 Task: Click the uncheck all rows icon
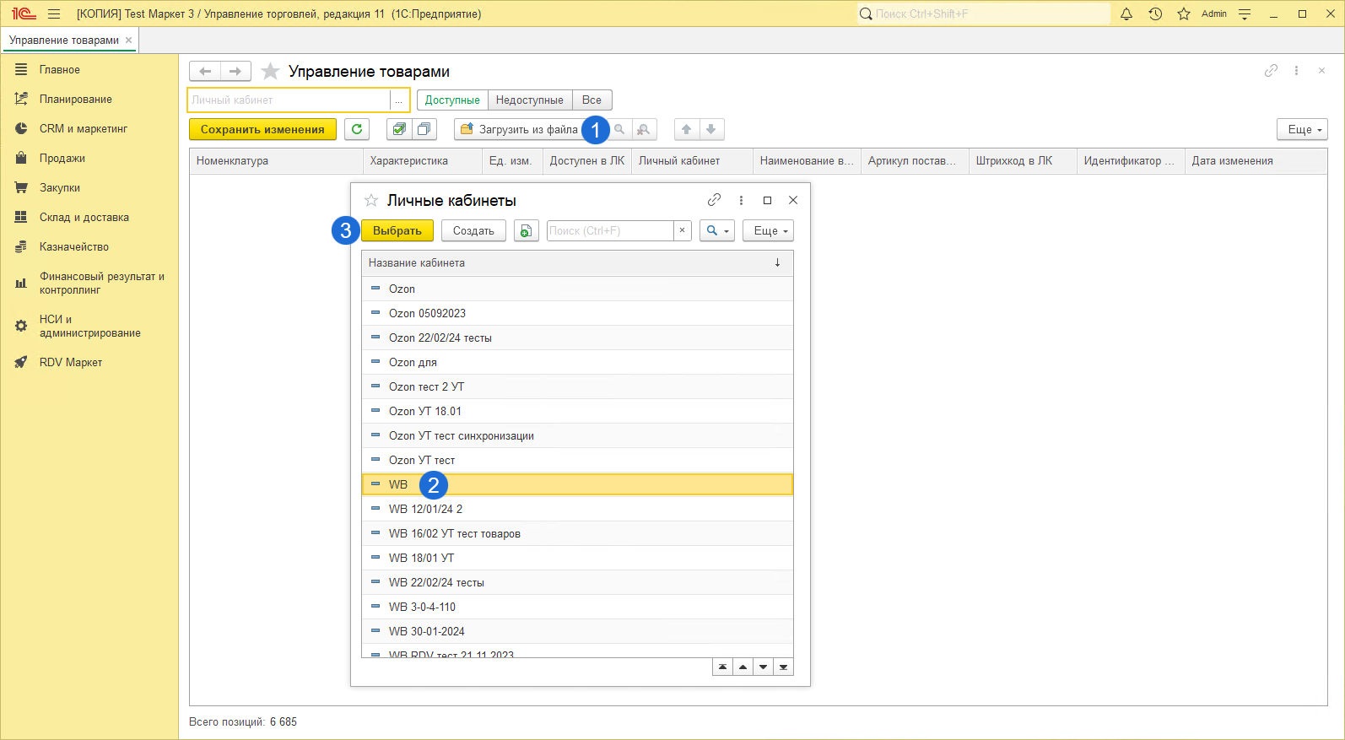click(424, 129)
